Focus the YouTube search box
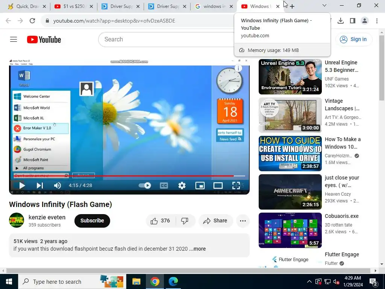 click(x=166, y=39)
